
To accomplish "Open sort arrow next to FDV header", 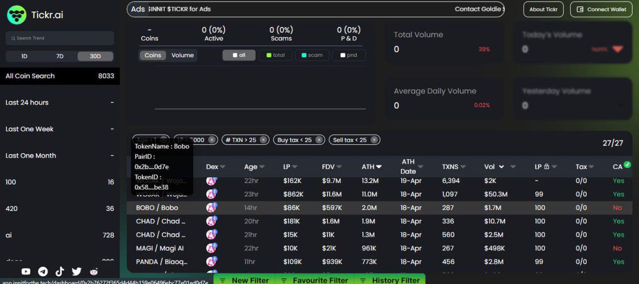I will coord(339,167).
